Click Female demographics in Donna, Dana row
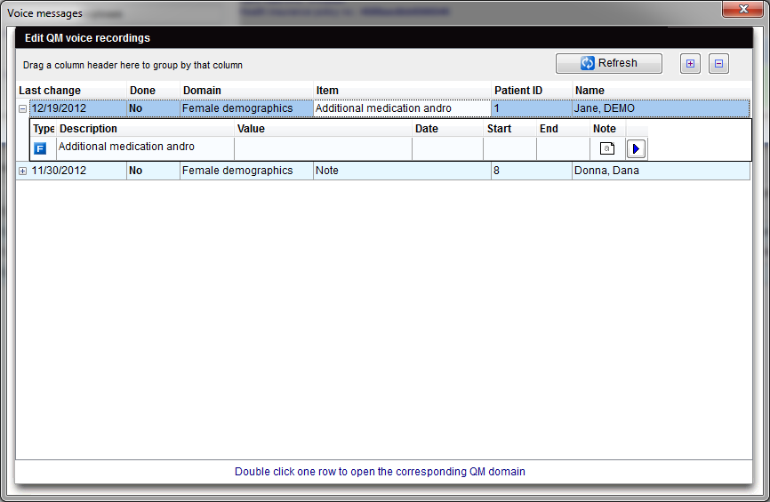 [x=246, y=171]
